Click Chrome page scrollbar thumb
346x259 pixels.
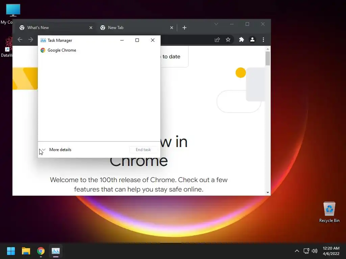[268, 58]
